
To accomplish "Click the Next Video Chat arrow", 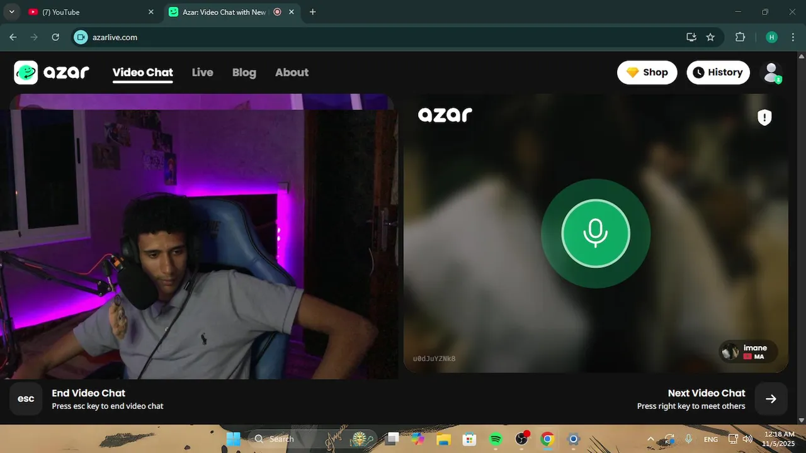I will pyautogui.click(x=771, y=399).
